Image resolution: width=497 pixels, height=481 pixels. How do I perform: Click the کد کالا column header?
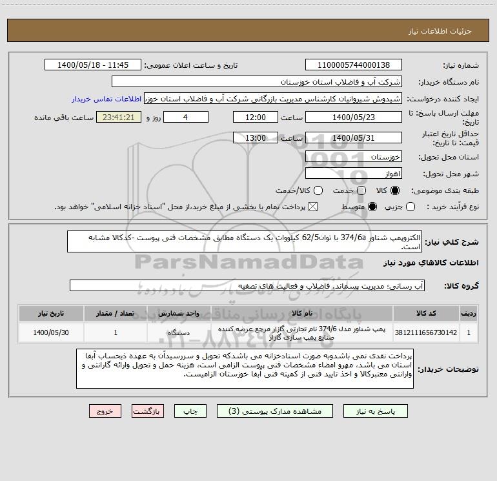[426, 313]
